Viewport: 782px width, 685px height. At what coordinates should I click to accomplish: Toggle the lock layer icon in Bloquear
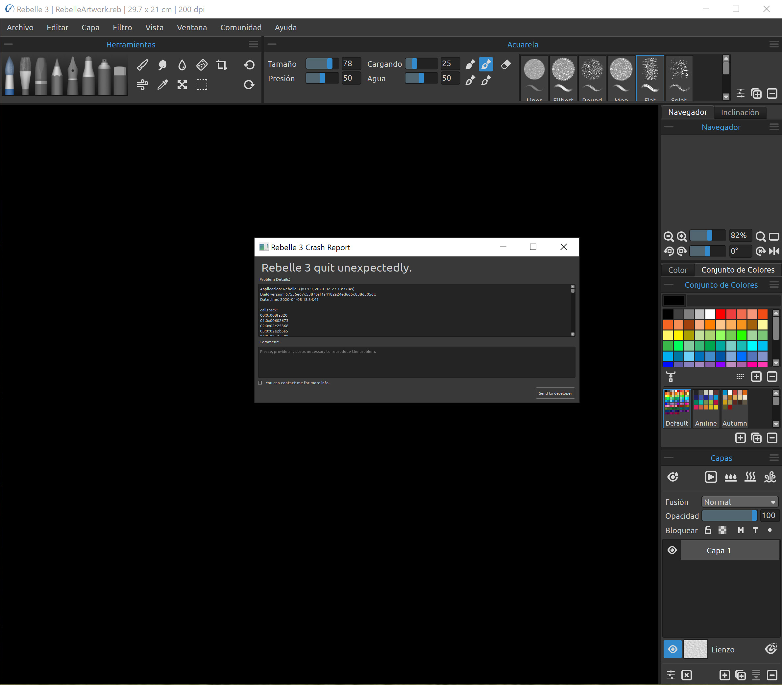pos(708,530)
